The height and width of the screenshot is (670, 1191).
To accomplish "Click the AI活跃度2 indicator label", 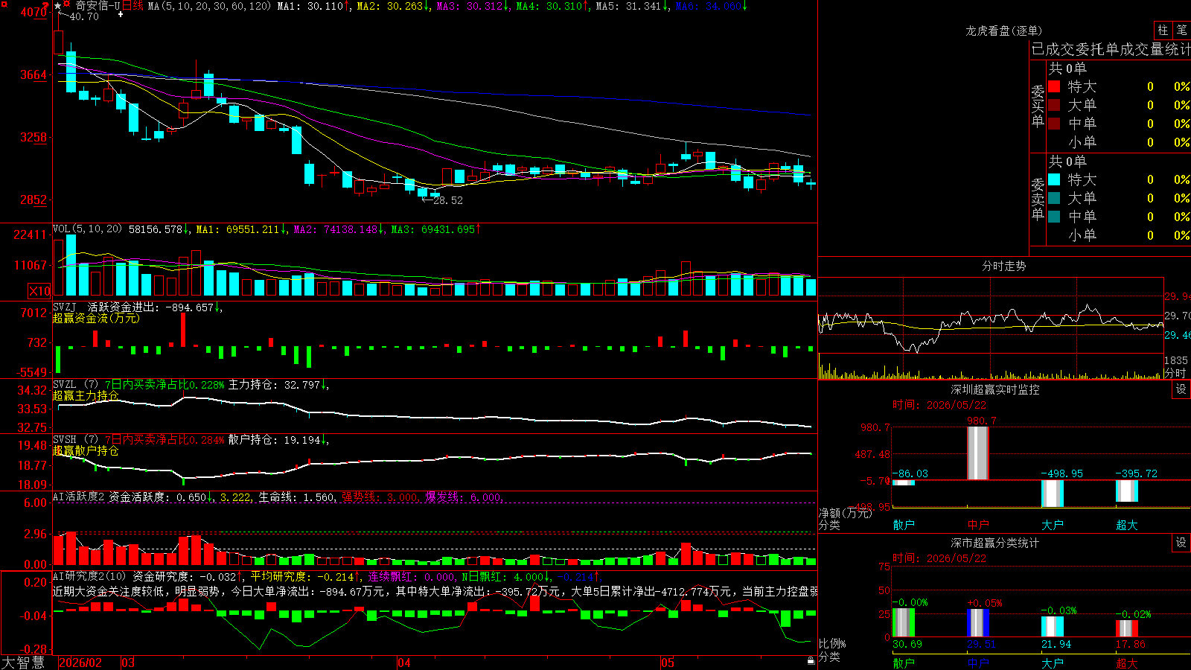I will point(78,497).
